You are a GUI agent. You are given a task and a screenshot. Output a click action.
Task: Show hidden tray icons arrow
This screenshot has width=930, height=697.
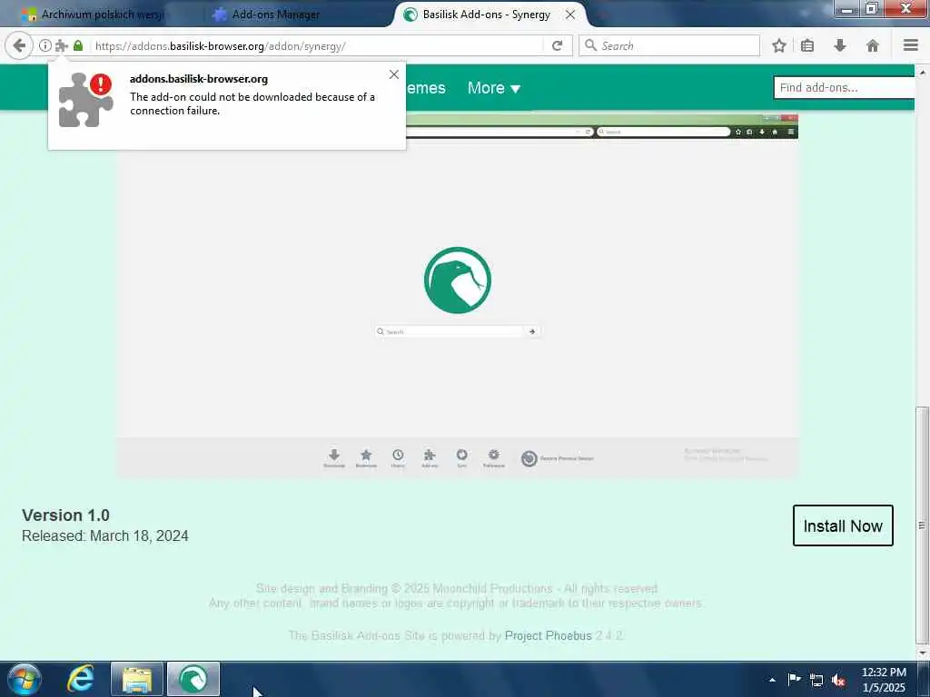772,680
